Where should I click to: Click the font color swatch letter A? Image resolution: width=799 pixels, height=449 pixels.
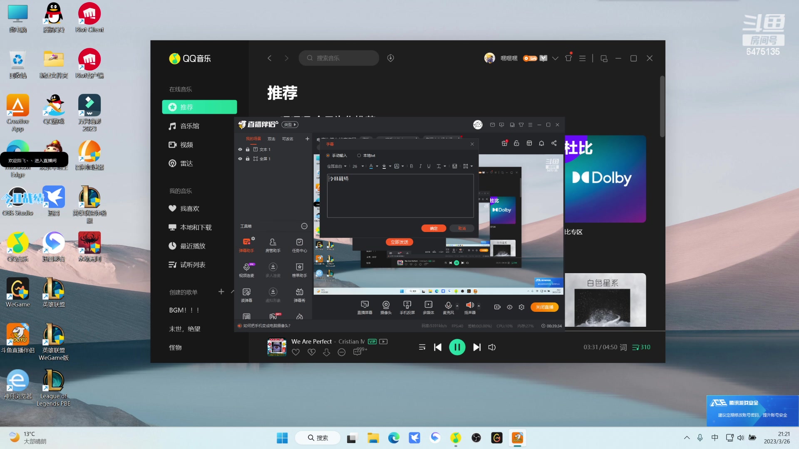click(371, 166)
